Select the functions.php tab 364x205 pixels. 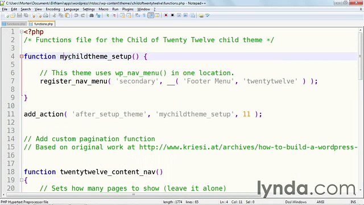click(42, 24)
